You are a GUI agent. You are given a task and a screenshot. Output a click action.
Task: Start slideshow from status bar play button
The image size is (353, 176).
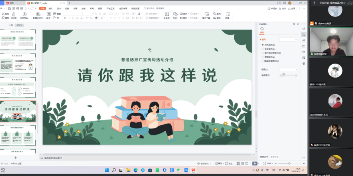pos(255,163)
